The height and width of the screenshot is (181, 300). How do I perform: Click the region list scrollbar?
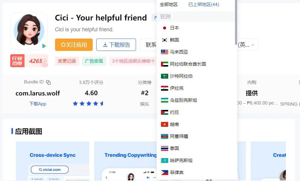click(236, 23)
